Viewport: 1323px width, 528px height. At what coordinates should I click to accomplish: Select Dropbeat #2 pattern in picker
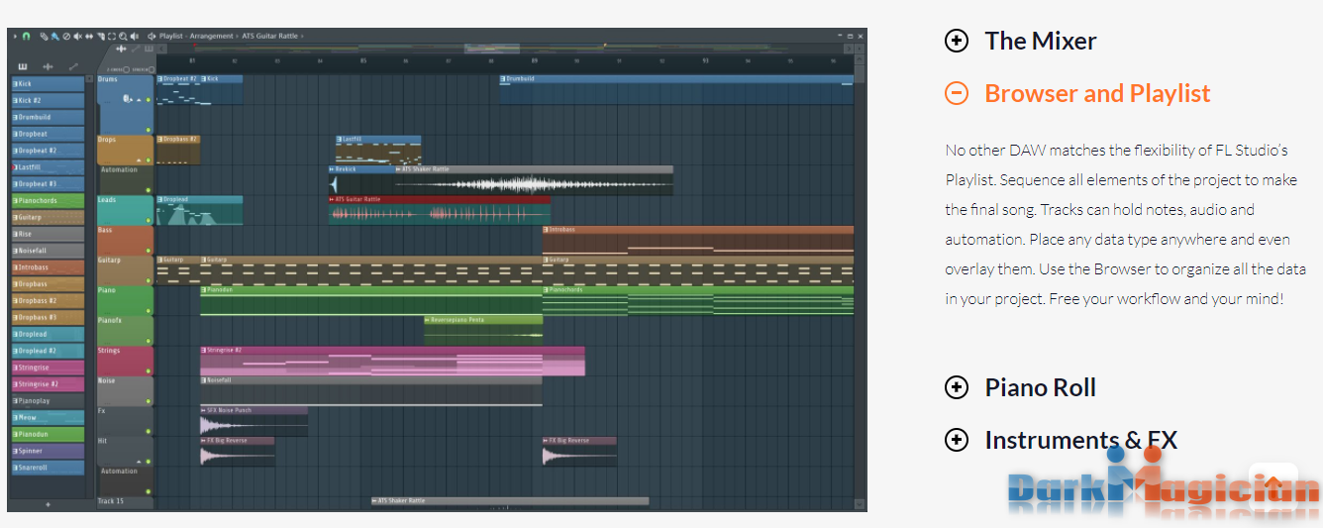[x=48, y=151]
